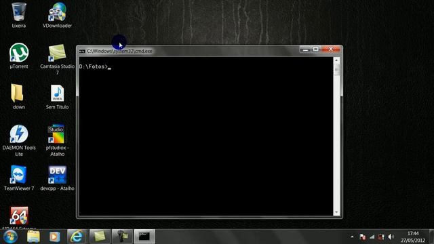The height and width of the screenshot is (244, 434).
Task: Open the taskbar item with film reel icon
Action: [122, 237]
